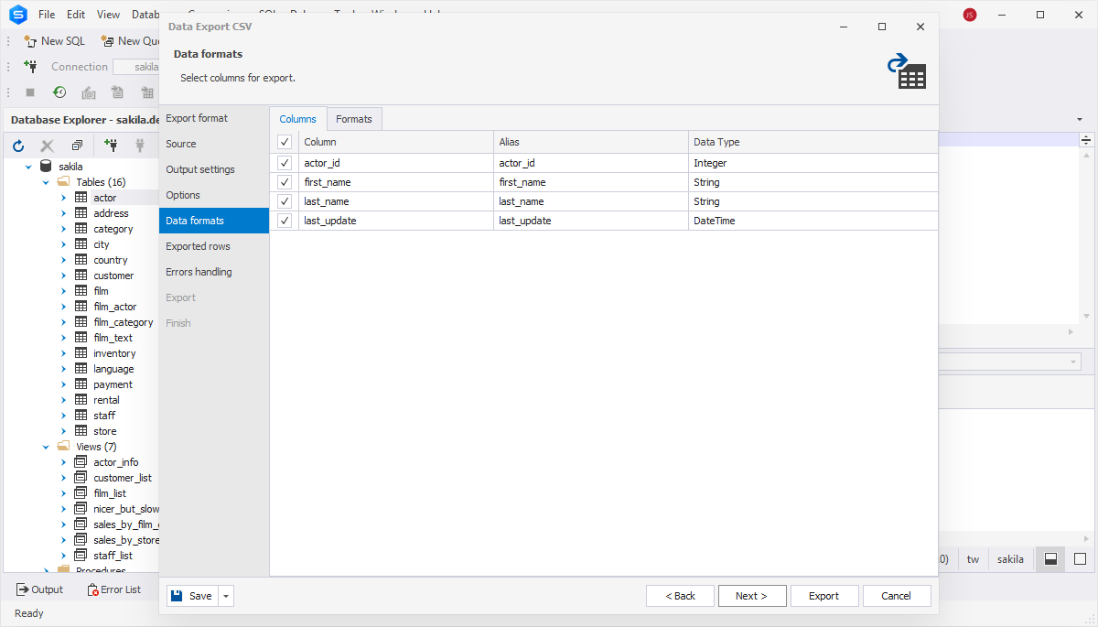Go to the Output settings step

click(200, 169)
